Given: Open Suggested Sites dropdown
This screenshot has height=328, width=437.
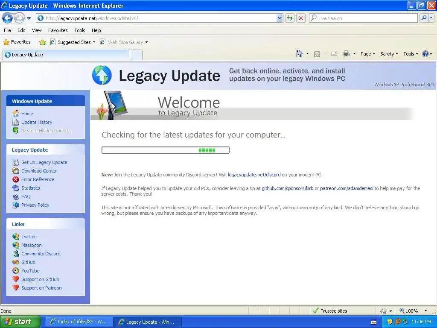Looking at the screenshot, I should (73, 42).
